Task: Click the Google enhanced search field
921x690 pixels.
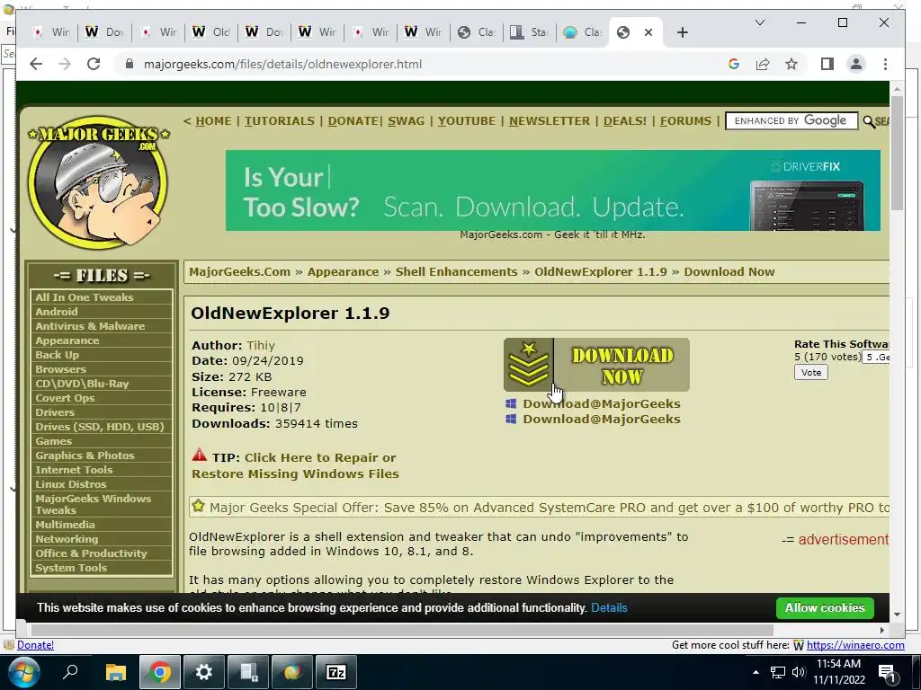Action: click(x=791, y=121)
